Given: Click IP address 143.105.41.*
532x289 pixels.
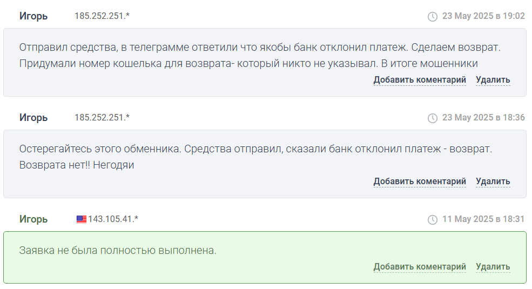Looking at the screenshot, I should coord(113,219).
